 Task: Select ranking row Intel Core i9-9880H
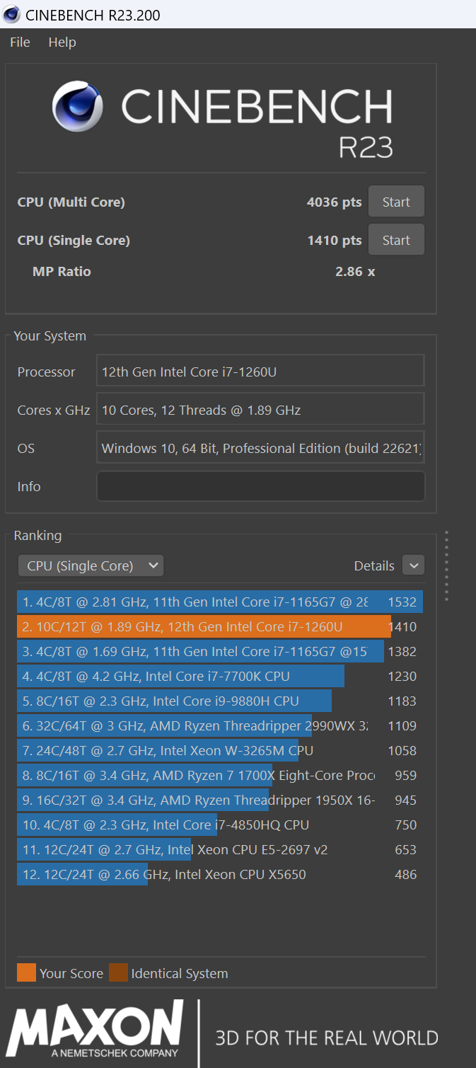220,701
